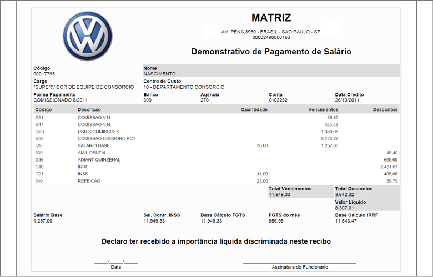This screenshot has width=433, height=277.
Task: Select COMISSIONADO 8/2011 payment form
Action: pyautogui.click(x=61, y=100)
